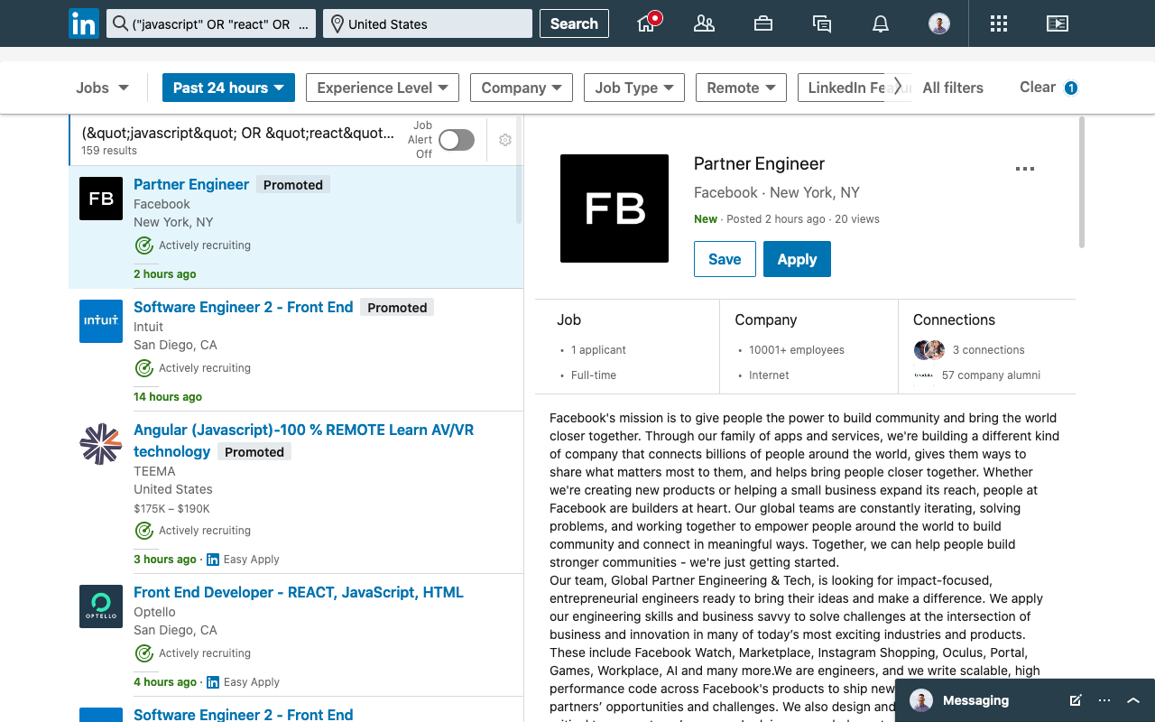Click All filters
This screenshot has width=1155, height=722.
pos(953,88)
